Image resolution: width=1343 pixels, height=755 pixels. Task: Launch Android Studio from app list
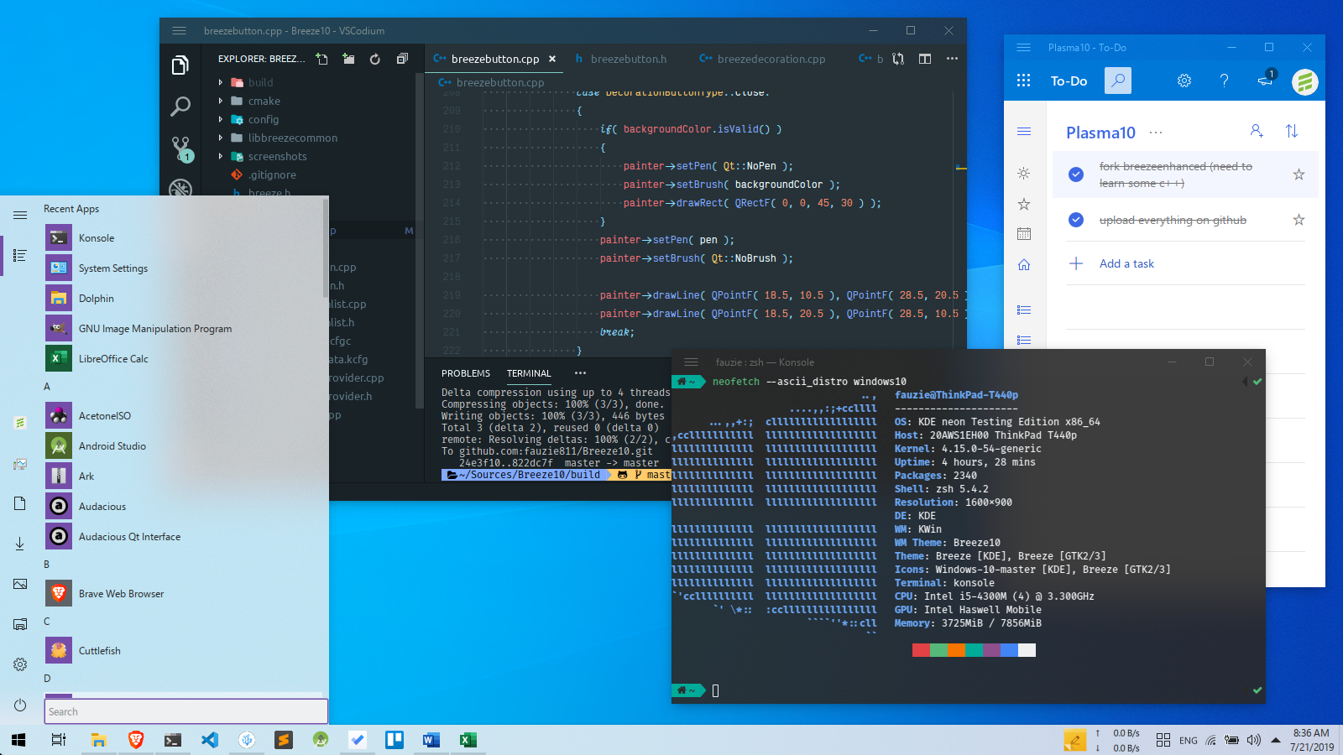[x=183, y=446]
